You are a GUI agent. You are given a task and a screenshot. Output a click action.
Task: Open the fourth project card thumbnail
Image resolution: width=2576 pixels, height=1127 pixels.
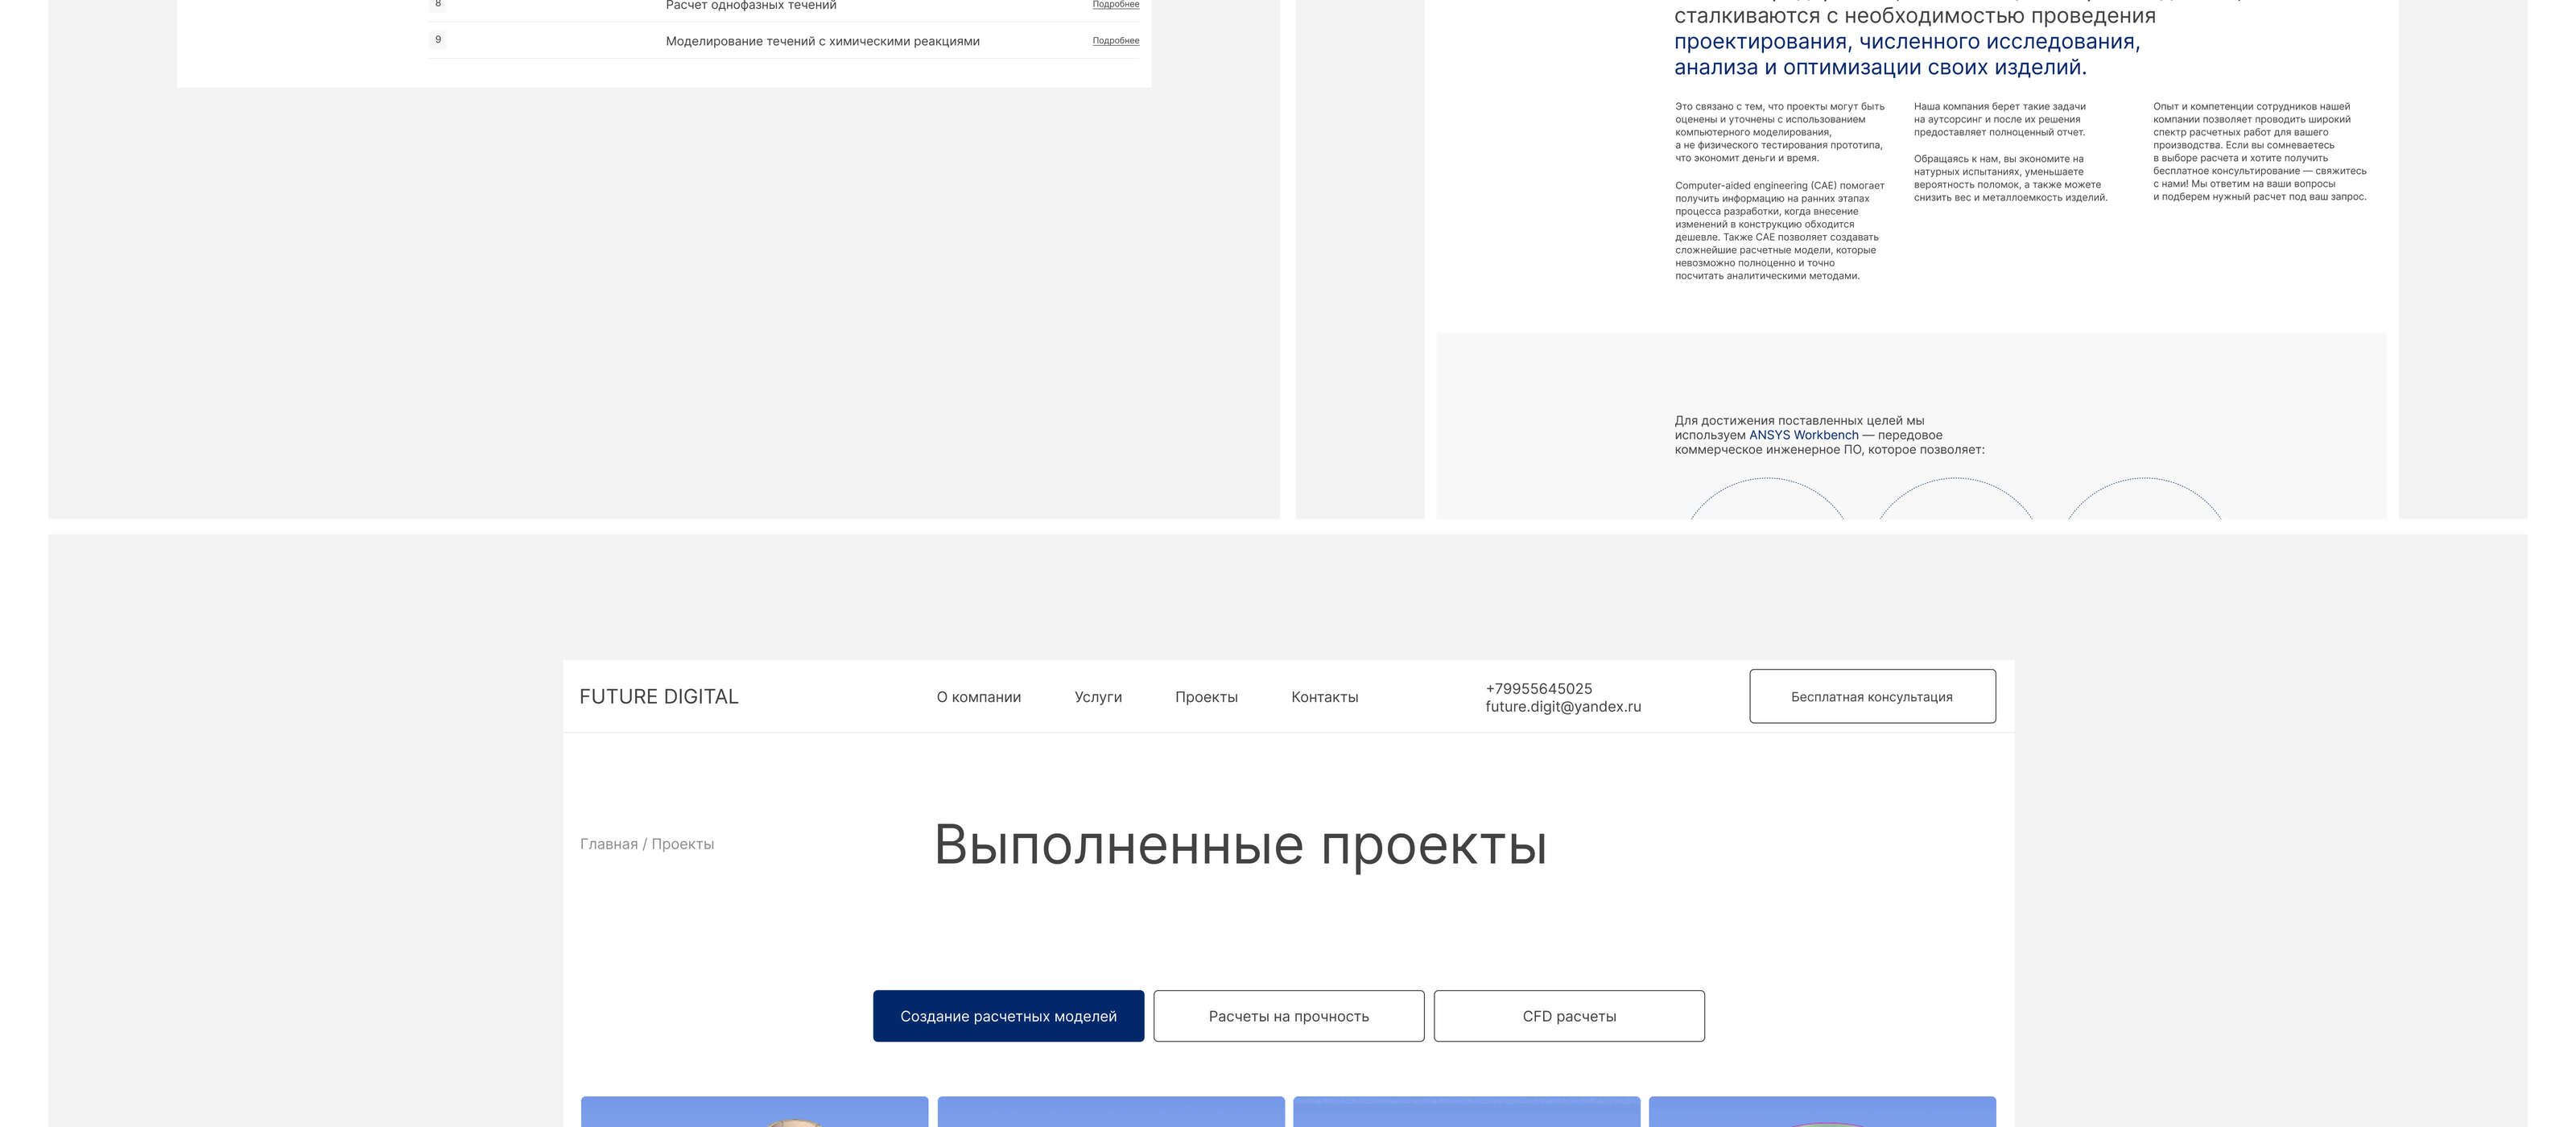pos(1821,1112)
